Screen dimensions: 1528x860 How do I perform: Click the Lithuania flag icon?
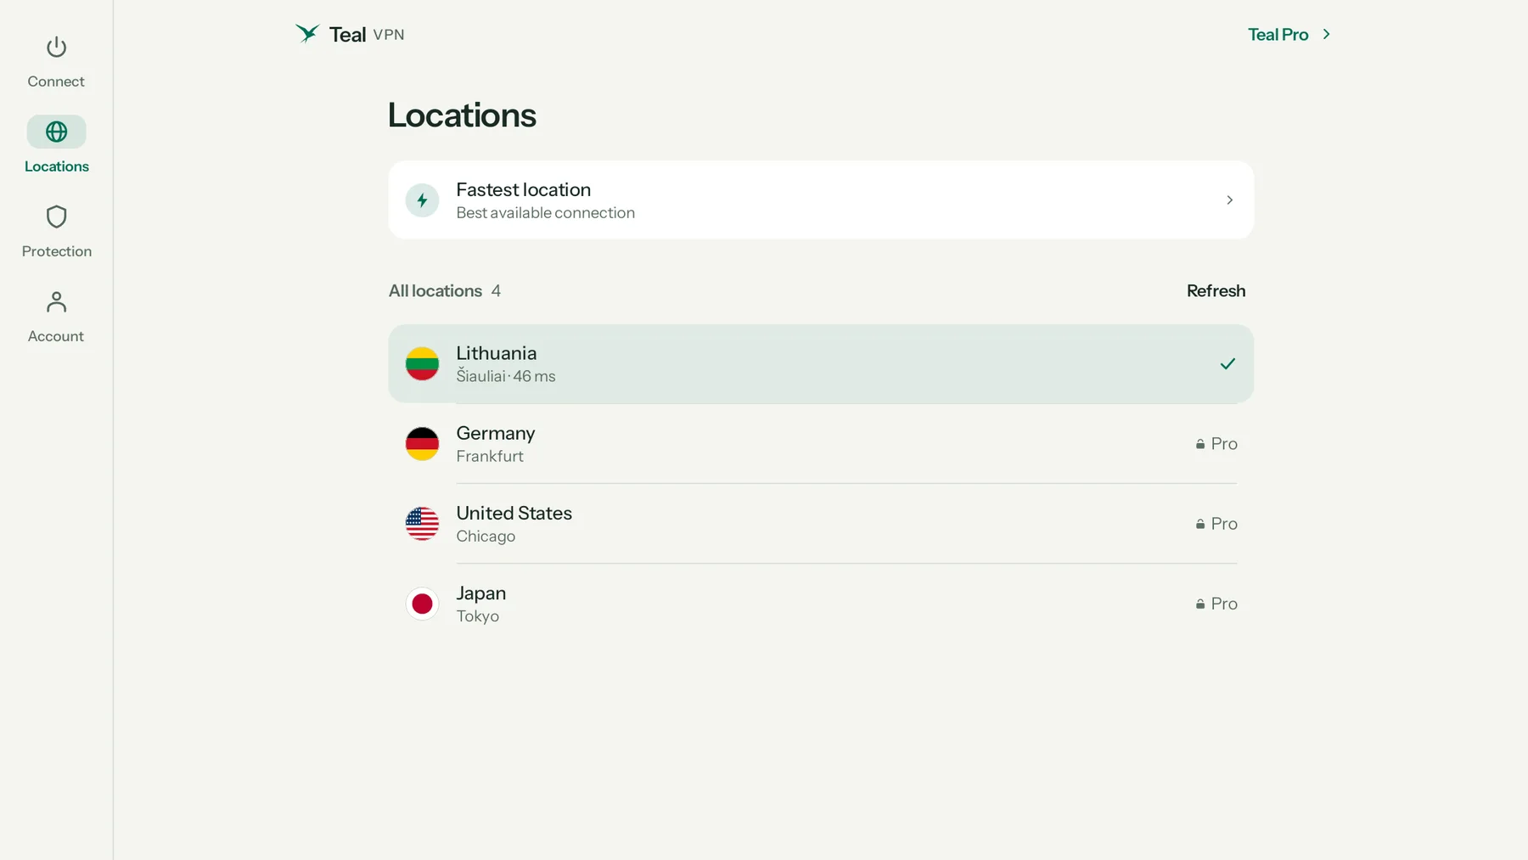(422, 364)
